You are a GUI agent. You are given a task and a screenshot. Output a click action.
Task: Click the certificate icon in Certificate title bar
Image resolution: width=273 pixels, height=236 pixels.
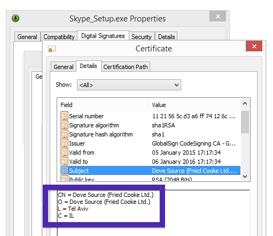52,49
